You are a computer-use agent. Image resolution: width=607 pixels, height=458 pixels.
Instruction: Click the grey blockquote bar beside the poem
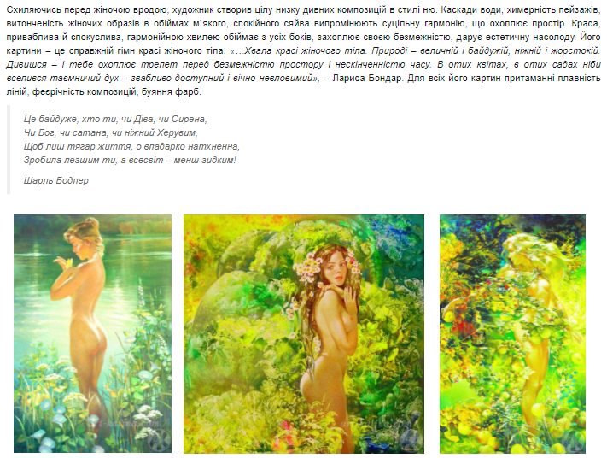click(x=9, y=150)
